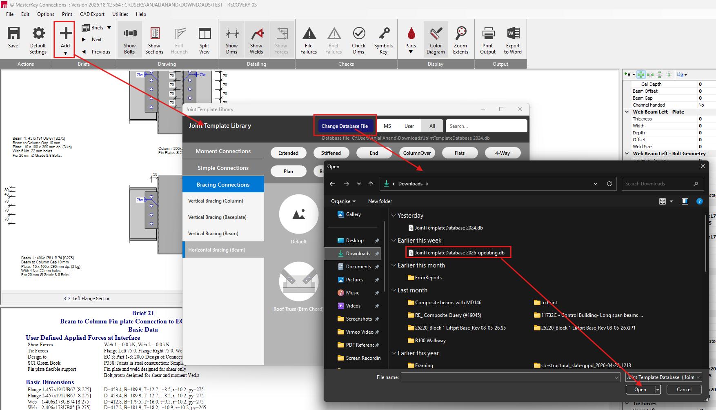Collapse the Earlier this week group
This screenshot has width=716, height=410.
point(394,241)
